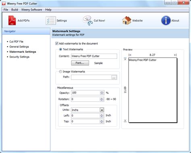Click the Top offset value field

coord(85,122)
